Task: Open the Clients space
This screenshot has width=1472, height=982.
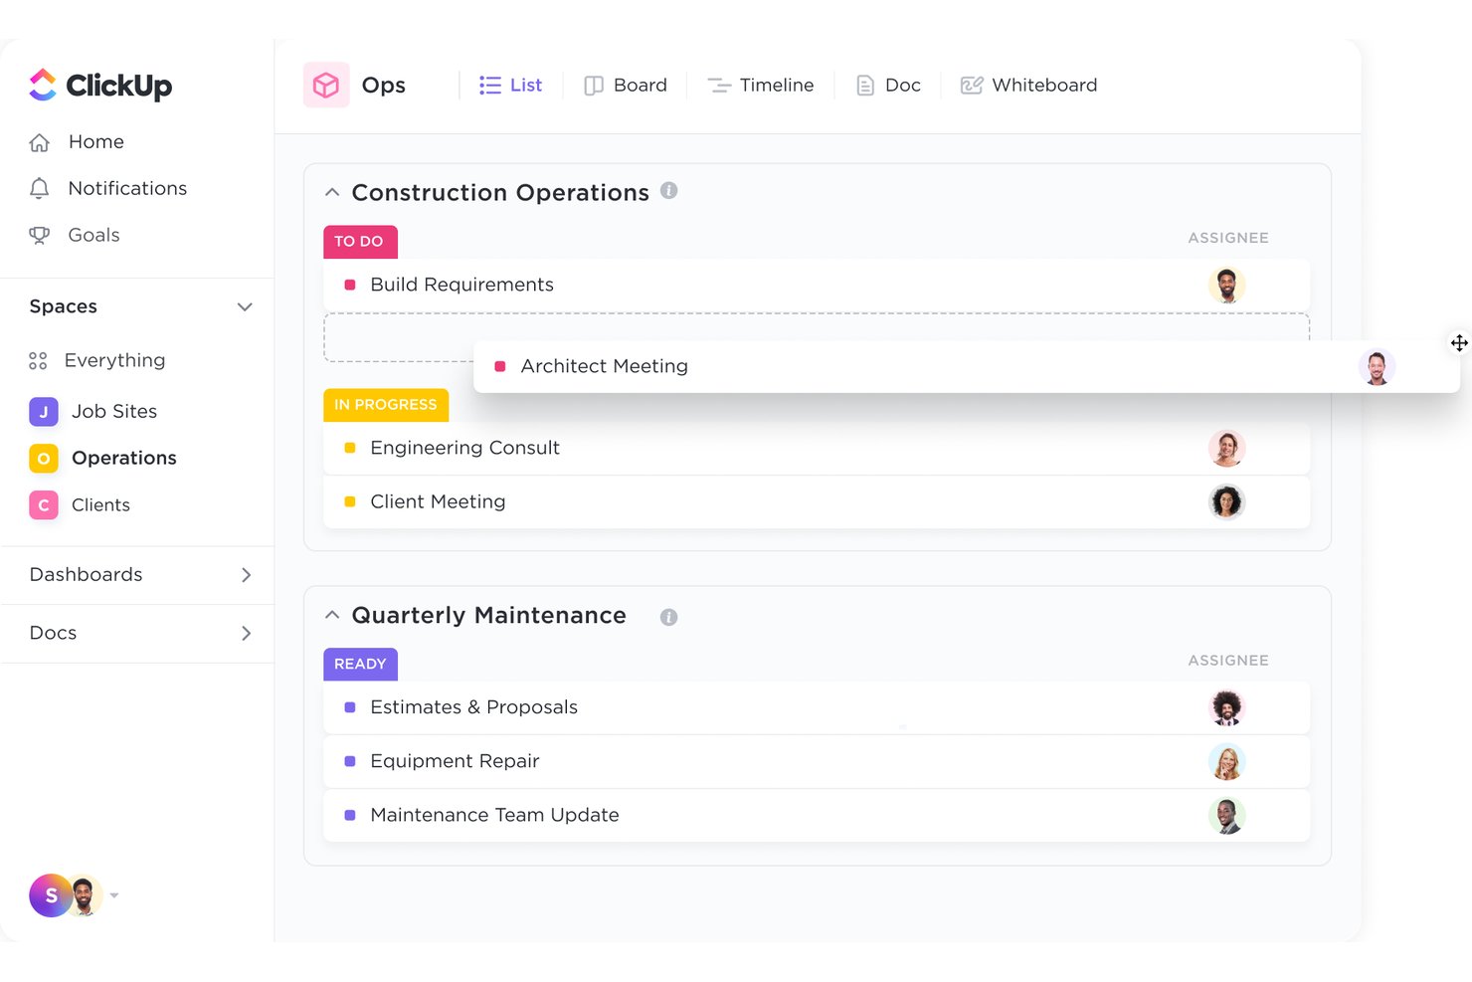Action: tap(81, 504)
